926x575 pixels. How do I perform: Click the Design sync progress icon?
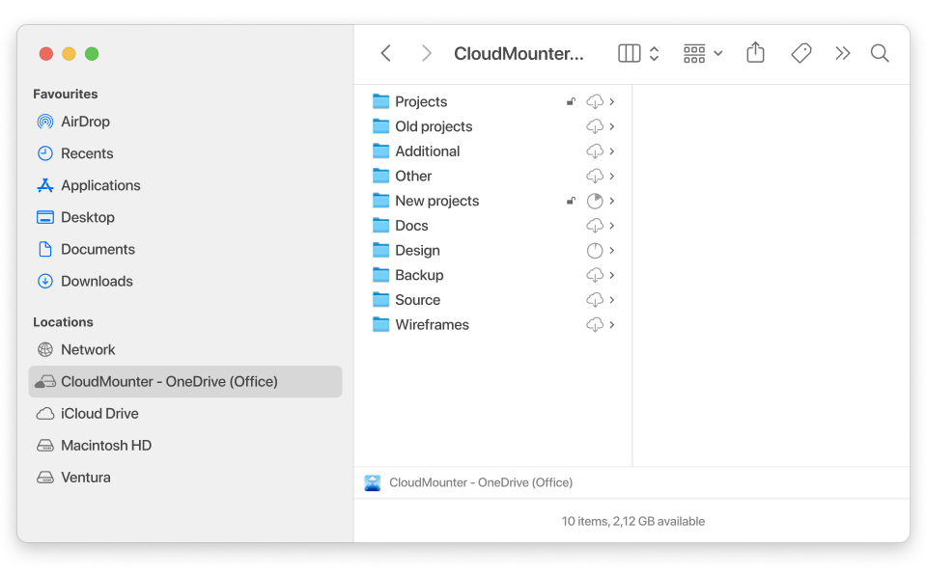[x=595, y=251]
